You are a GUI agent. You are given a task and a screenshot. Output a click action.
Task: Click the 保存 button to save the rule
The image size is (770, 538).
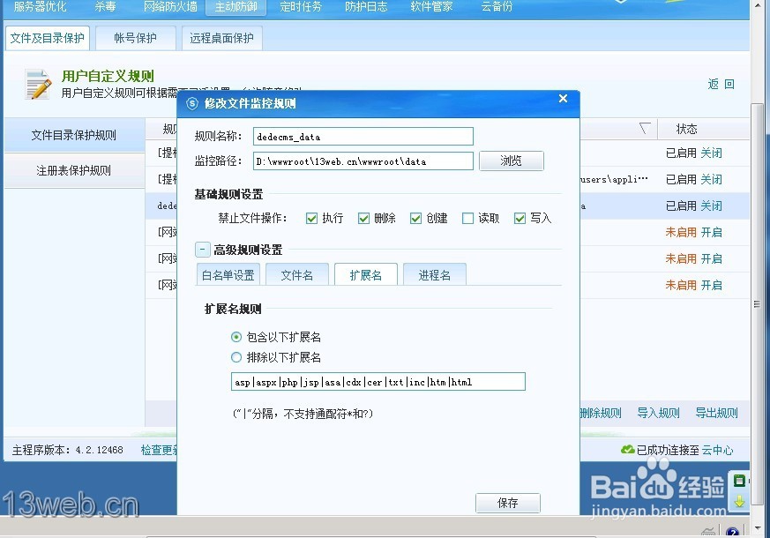(507, 503)
